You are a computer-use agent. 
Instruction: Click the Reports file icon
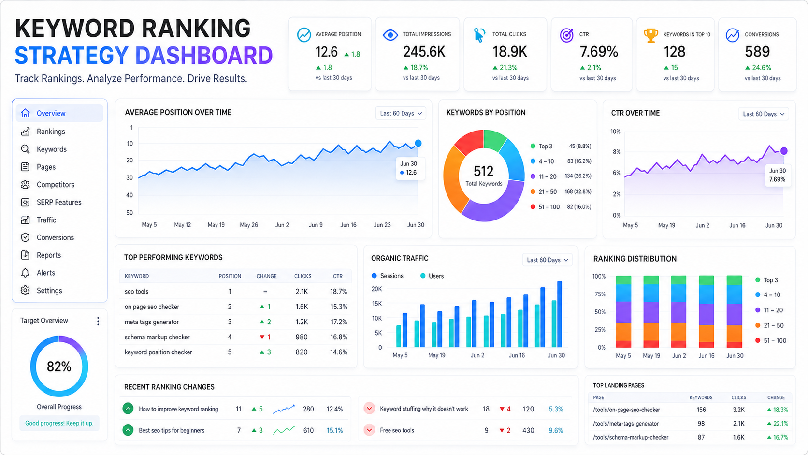pyautogui.click(x=26, y=255)
